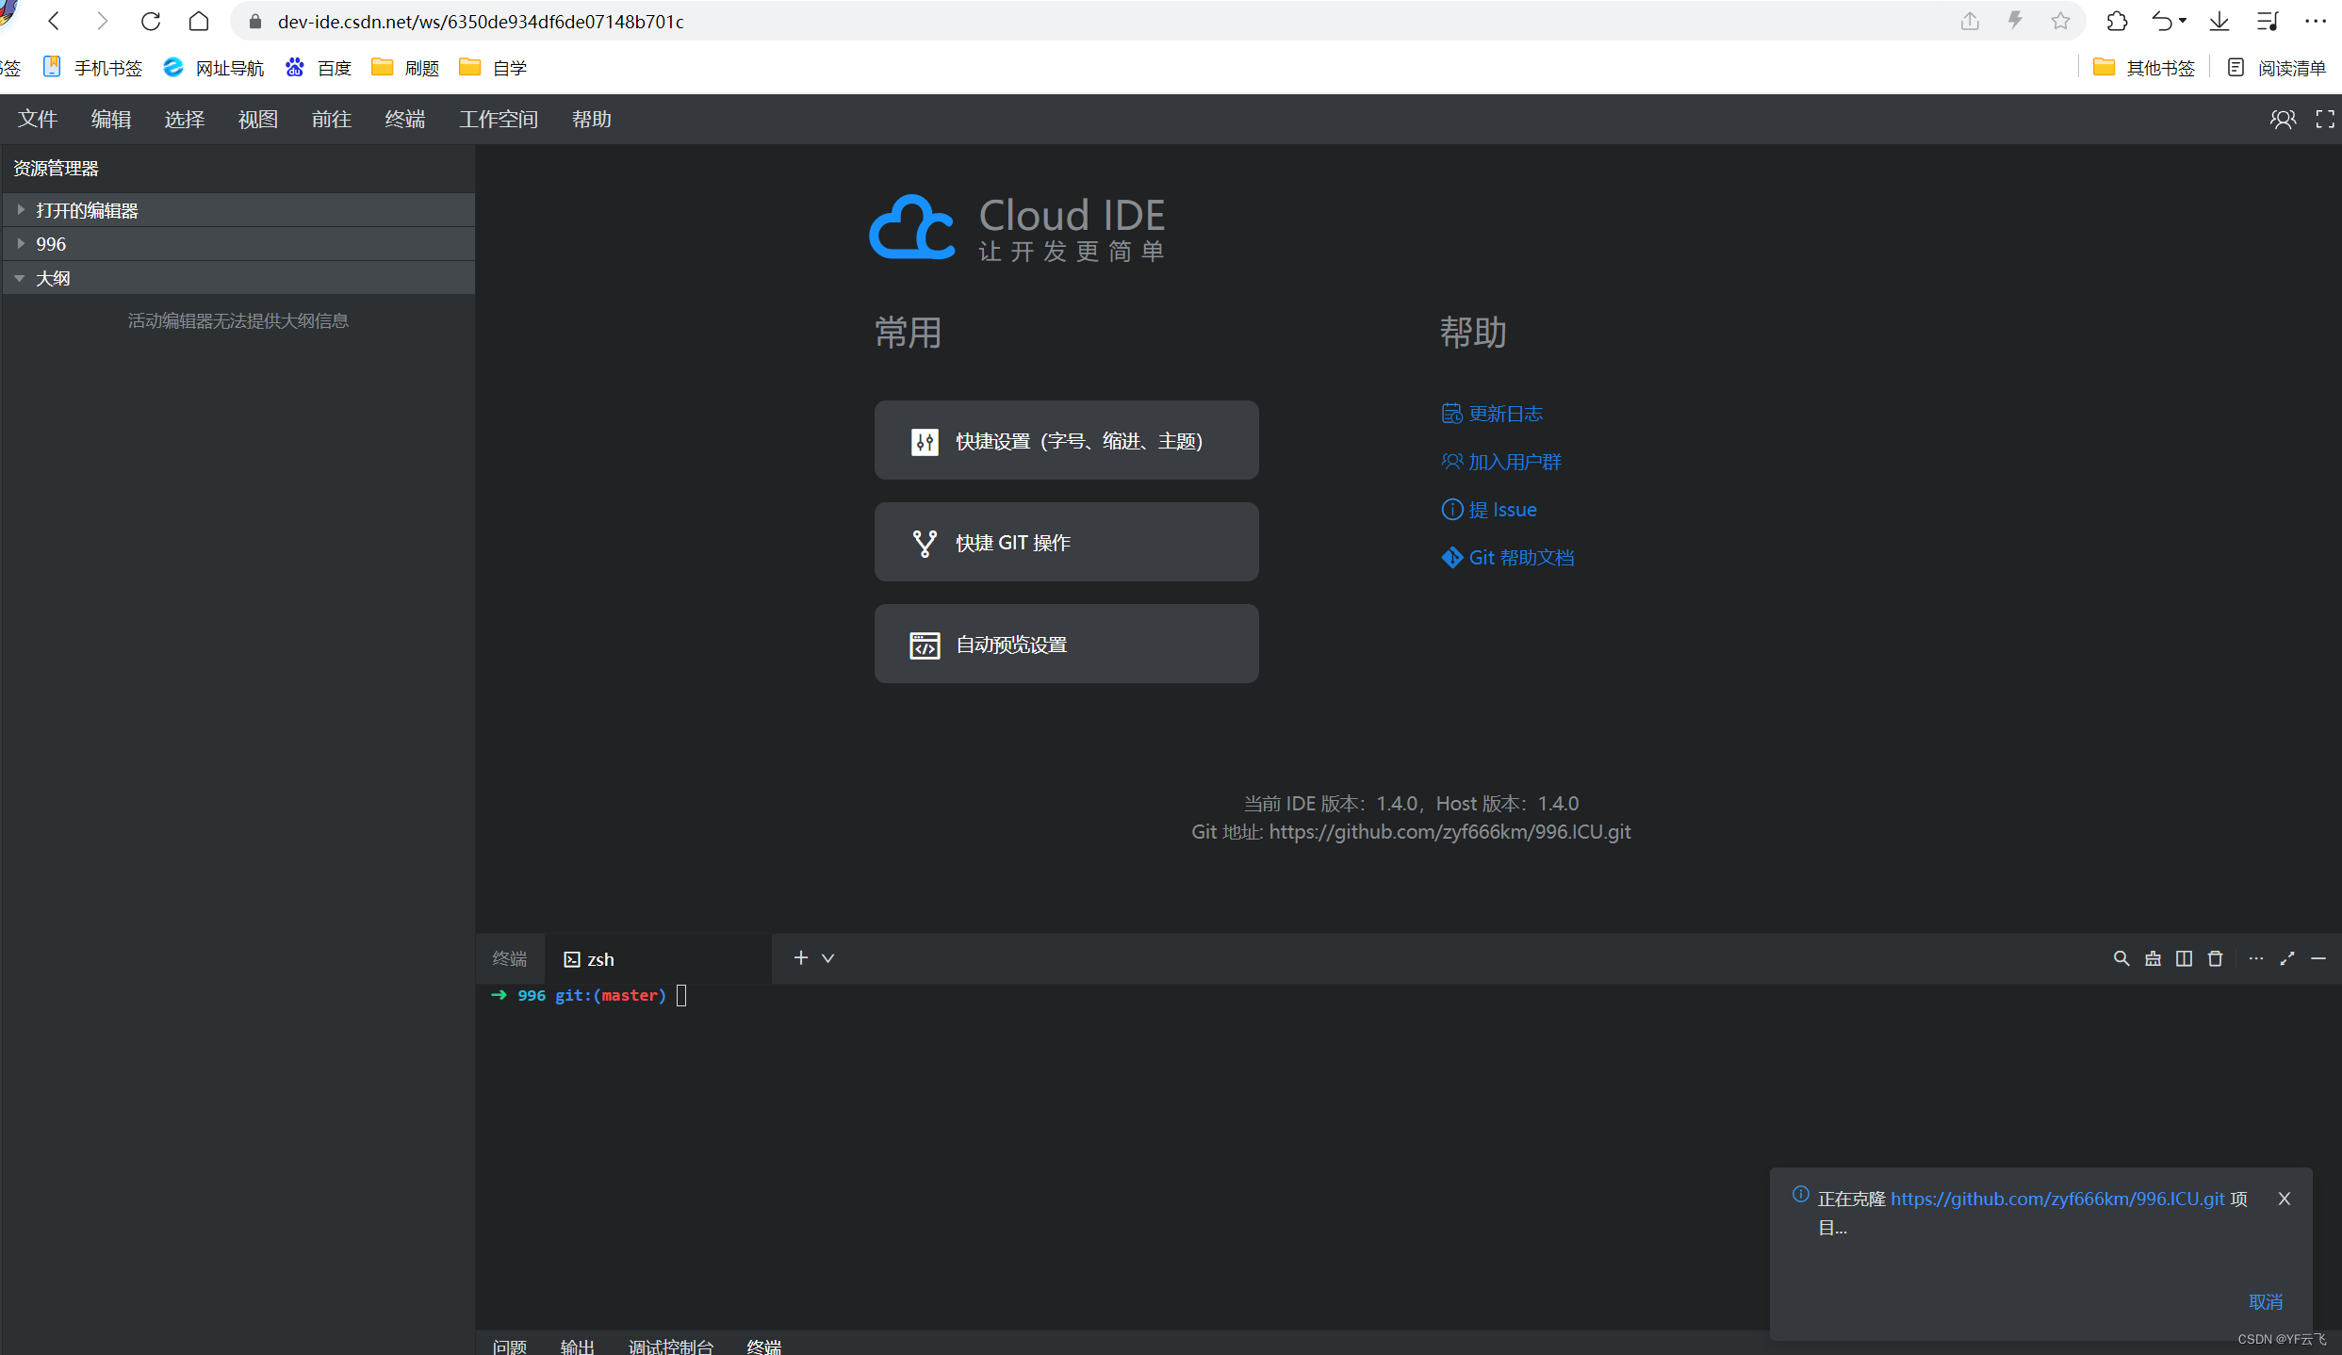Hide the panel with the dash icon

pos(2319,958)
